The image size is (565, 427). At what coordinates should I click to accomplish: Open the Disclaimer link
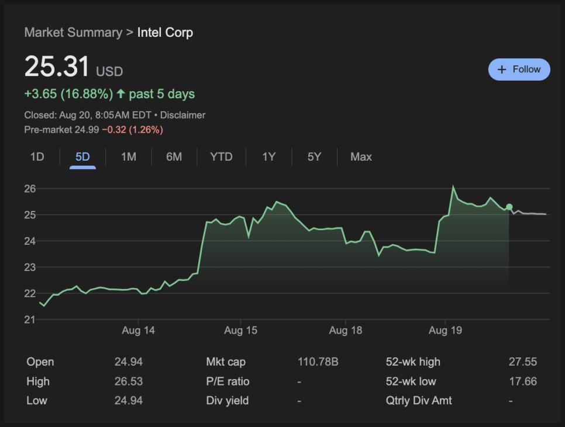pyautogui.click(x=182, y=115)
